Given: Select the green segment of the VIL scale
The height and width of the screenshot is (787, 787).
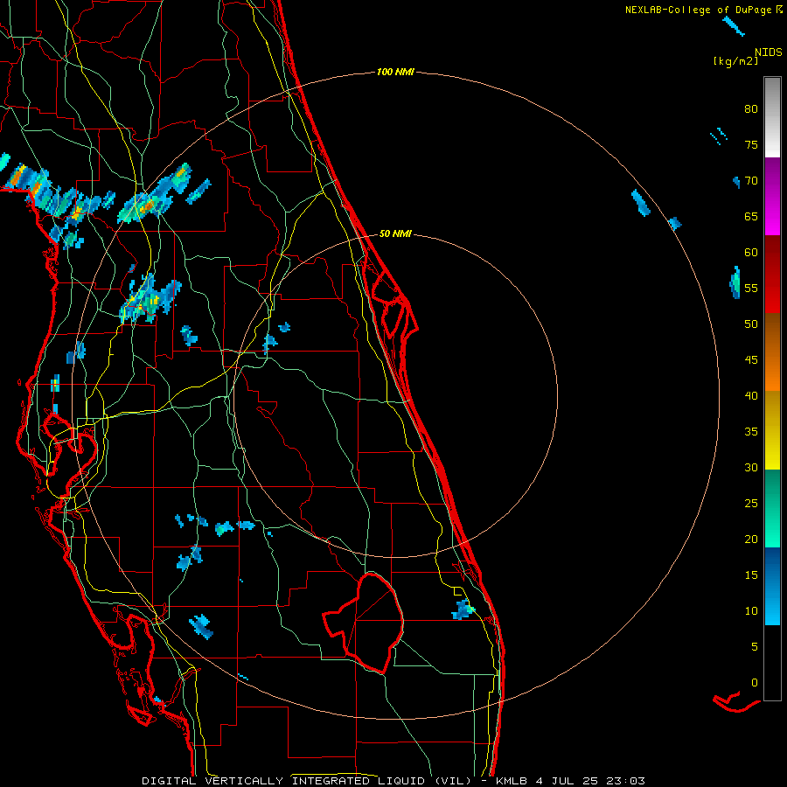Looking at the screenshot, I should (x=772, y=508).
